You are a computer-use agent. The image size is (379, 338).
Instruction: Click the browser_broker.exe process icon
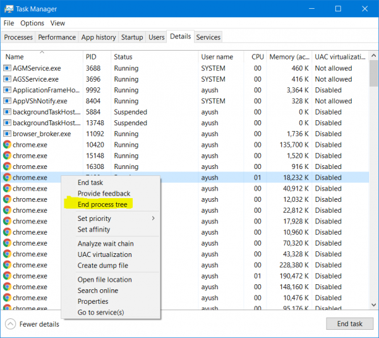coord(8,134)
